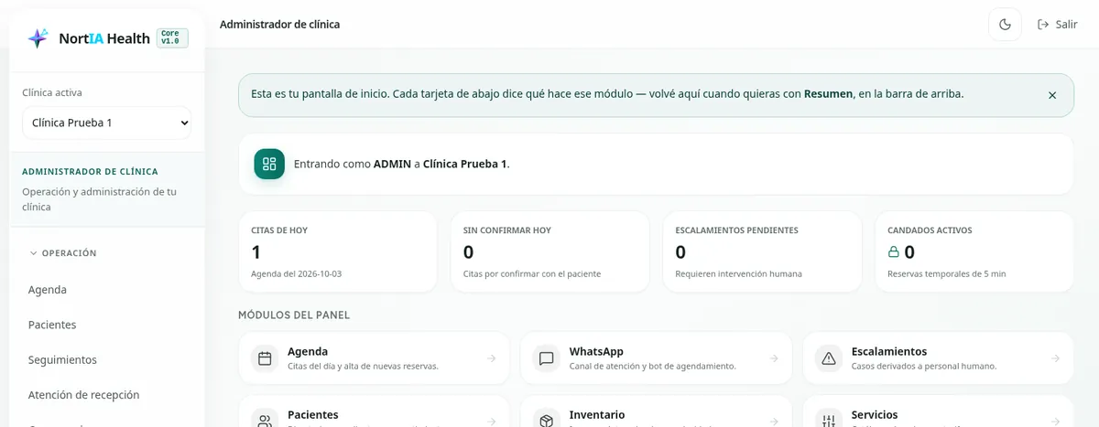Click the Citas por confirmar con el paciente text

tap(532, 273)
